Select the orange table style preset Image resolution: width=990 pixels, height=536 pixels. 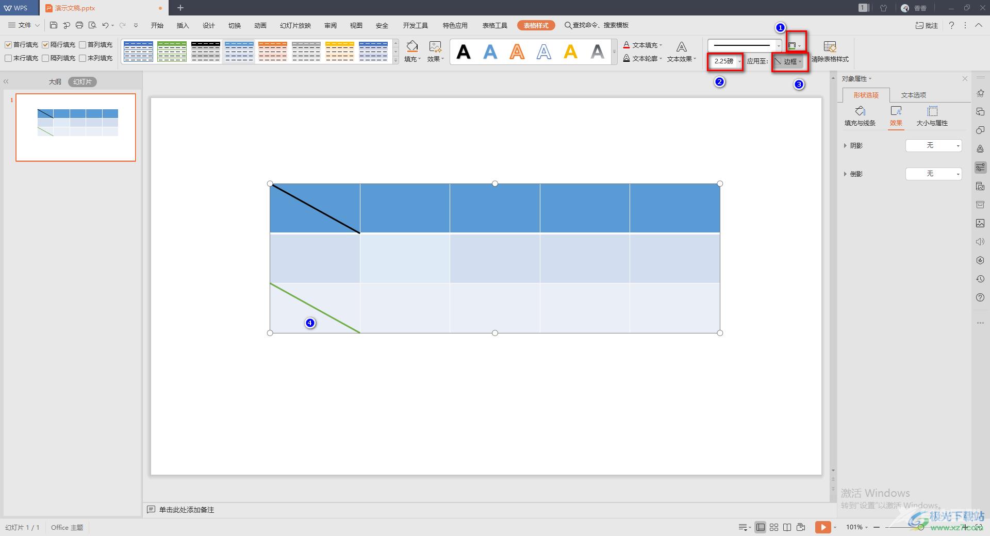coord(272,52)
